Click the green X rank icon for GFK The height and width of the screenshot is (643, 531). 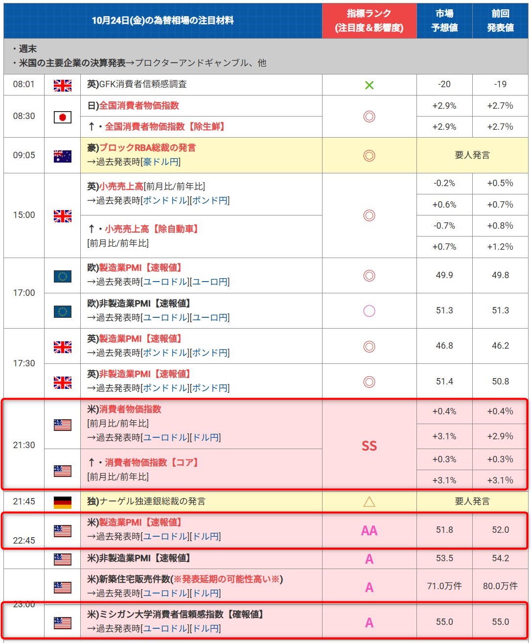(369, 85)
